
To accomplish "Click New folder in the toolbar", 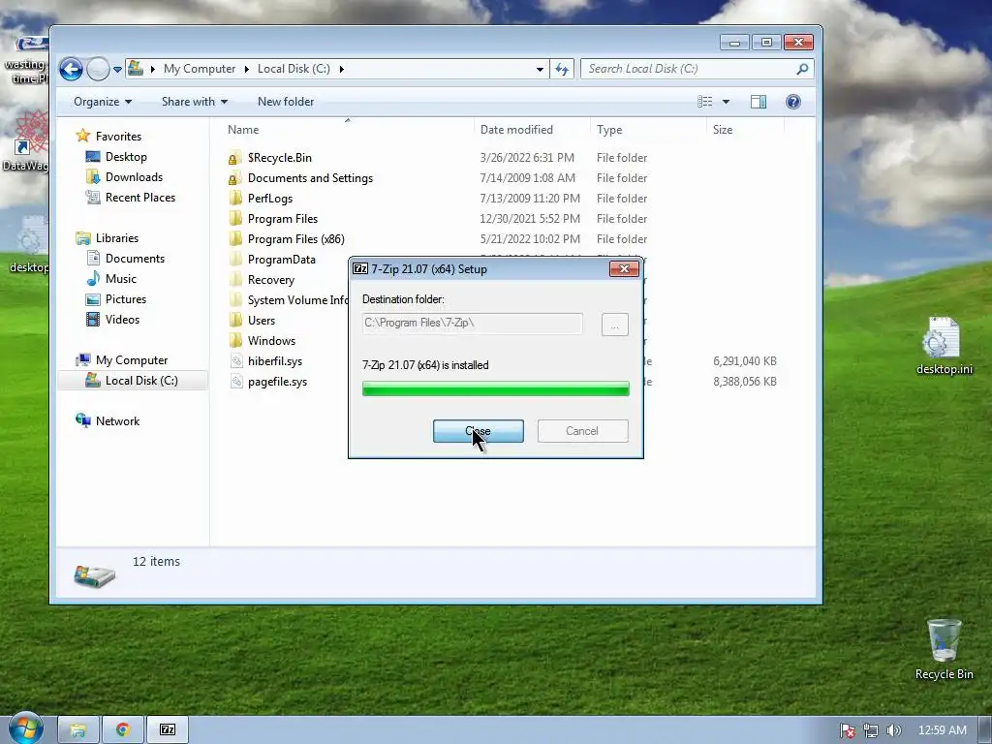I will (286, 102).
